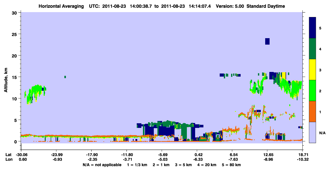Click the color bar label 'N/A'
Viewport: 336px width, 172px height.
coord(322,133)
